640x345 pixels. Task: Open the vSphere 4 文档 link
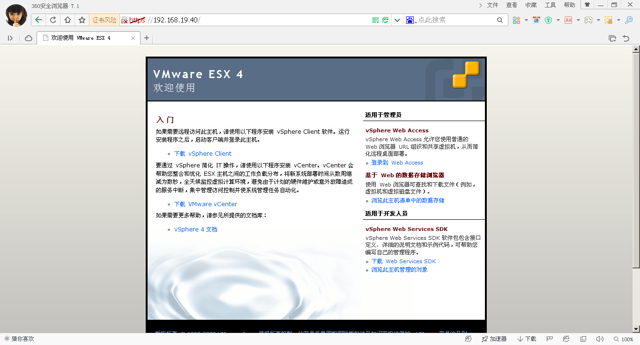(196, 229)
